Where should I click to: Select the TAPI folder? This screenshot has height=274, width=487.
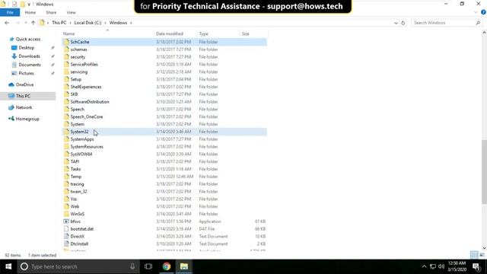click(x=75, y=161)
